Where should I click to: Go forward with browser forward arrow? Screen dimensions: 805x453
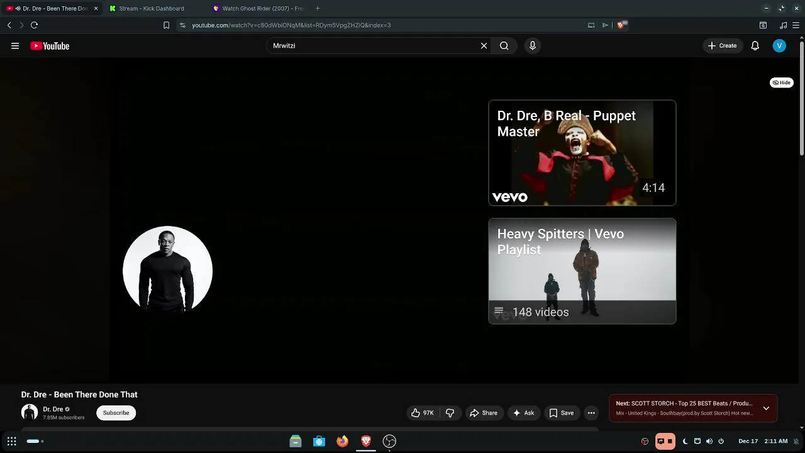(21, 25)
